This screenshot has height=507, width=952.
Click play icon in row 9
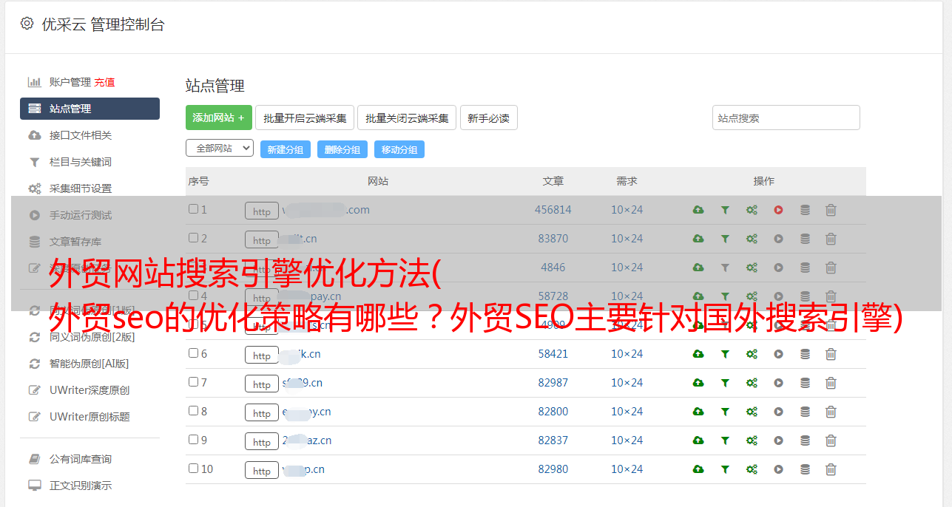point(778,440)
